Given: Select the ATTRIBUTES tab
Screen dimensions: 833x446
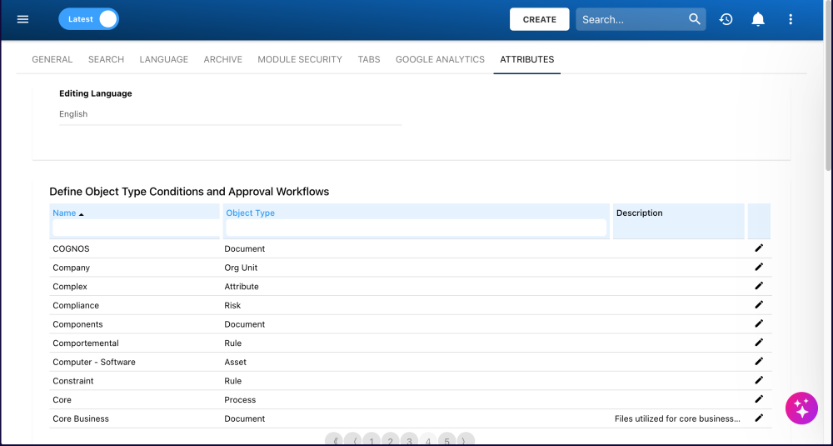Looking at the screenshot, I should coord(527,59).
